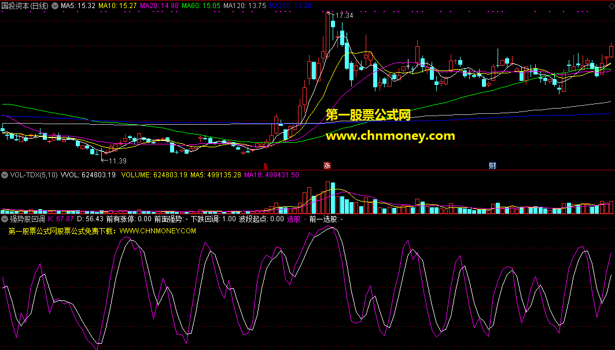Click the yellow 第一股票公式网股票公式免费下载 text
The image size is (615, 350).
pyautogui.click(x=62, y=231)
